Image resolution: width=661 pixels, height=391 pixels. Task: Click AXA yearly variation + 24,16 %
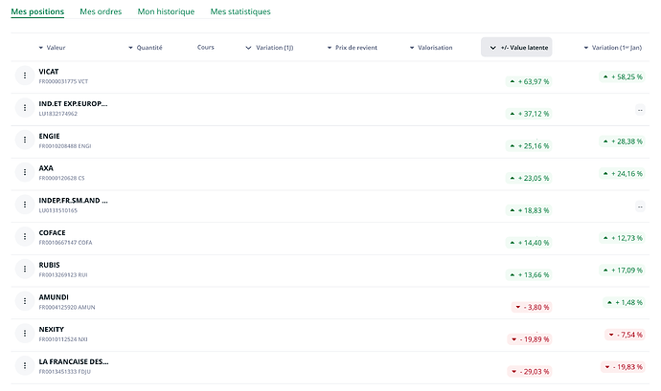pyautogui.click(x=623, y=173)
